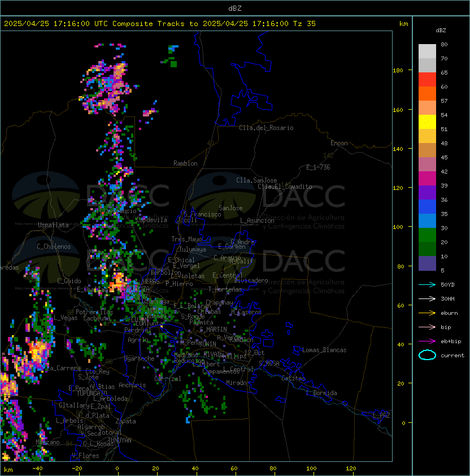Click the Encon place label

click(x=339, y=143)
